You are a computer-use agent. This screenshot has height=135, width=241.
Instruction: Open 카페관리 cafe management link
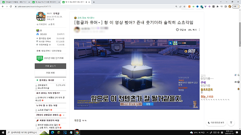tap(42, 24)
